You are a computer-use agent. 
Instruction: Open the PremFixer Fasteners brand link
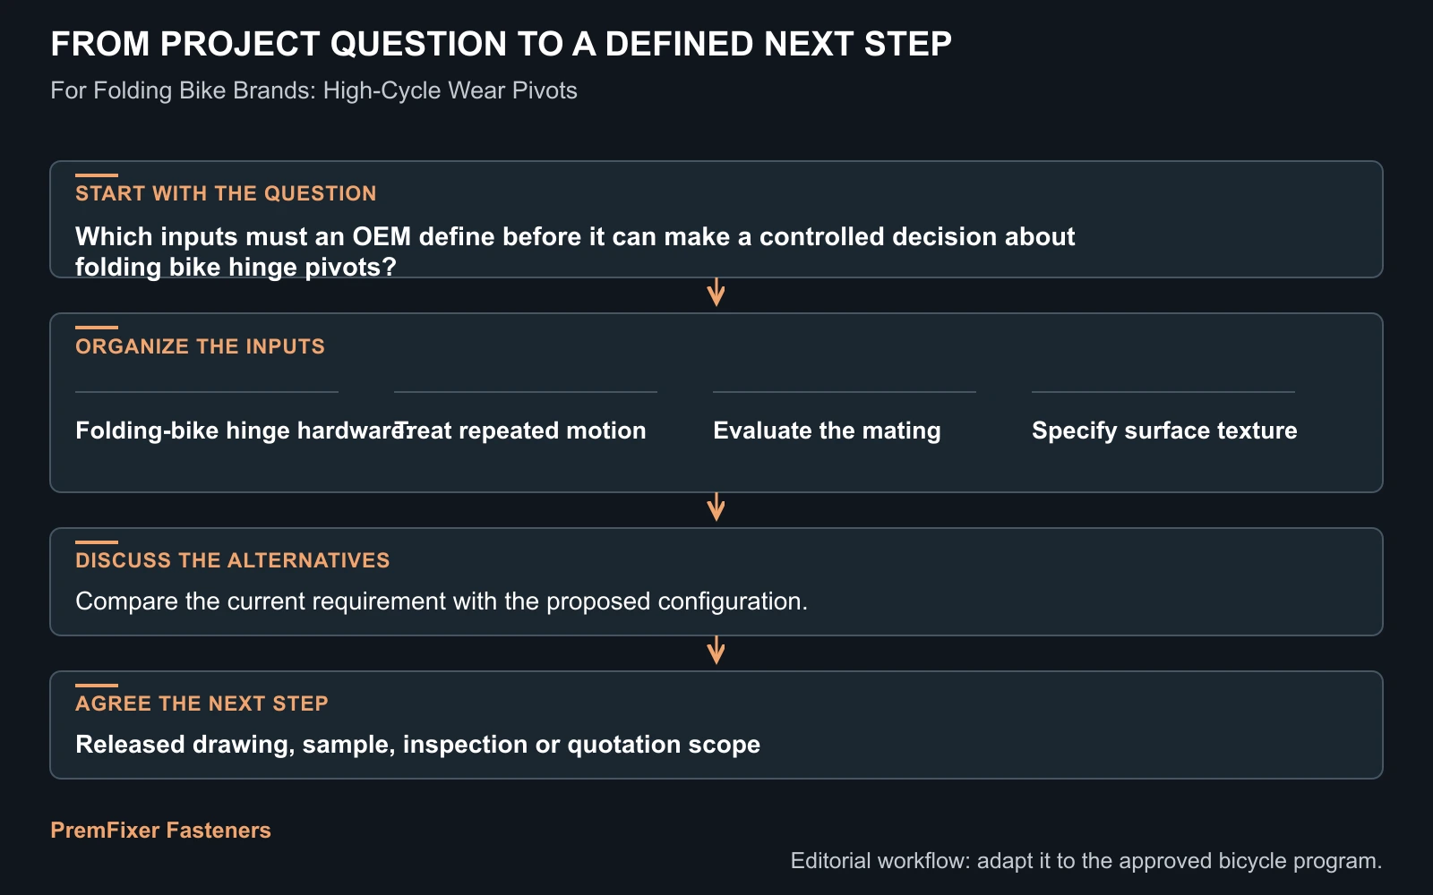click(160, 830)
